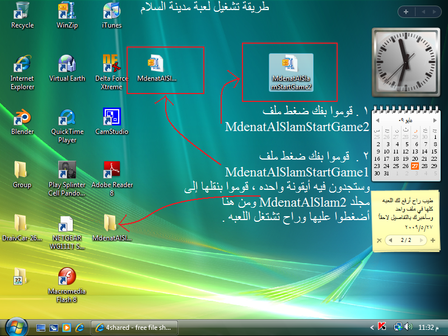
Task: Click the sticky note text area
Action: [x=405, y=213]
